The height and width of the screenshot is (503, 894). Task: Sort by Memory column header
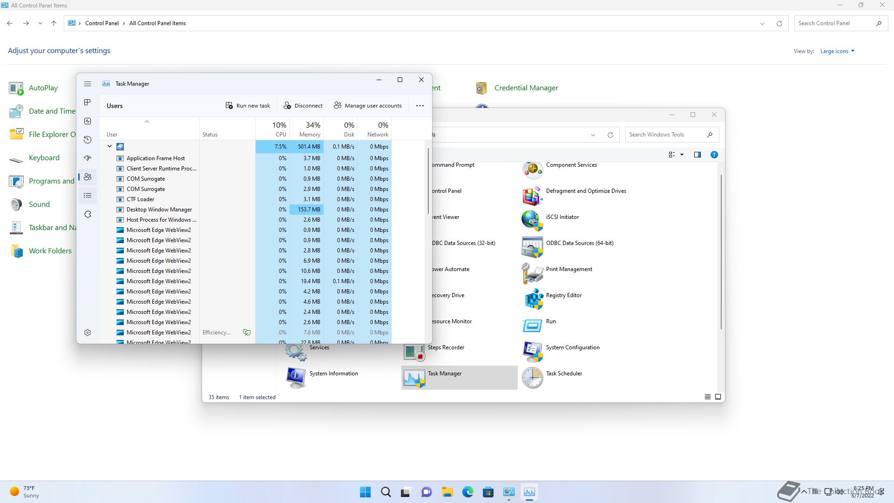[x=306, y=129]
